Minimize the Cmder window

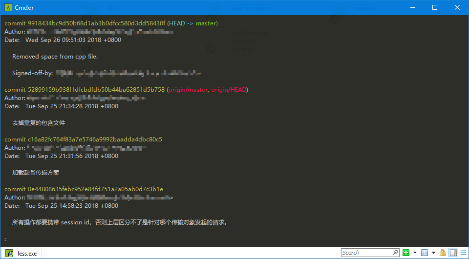pos(412,7)
